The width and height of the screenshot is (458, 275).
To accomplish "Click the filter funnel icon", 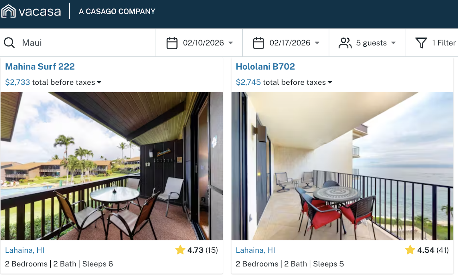I will tap(421, 43).
